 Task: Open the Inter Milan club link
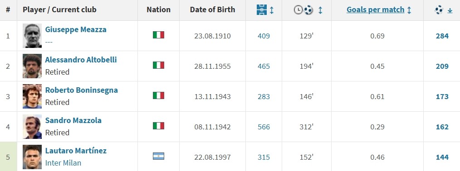(63, 163)
